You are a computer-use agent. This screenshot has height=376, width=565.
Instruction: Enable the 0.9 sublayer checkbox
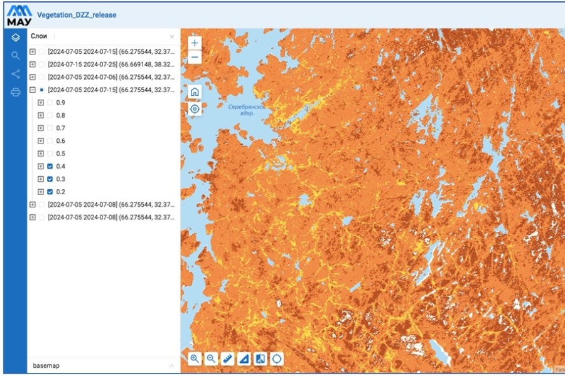pos(50,102)
